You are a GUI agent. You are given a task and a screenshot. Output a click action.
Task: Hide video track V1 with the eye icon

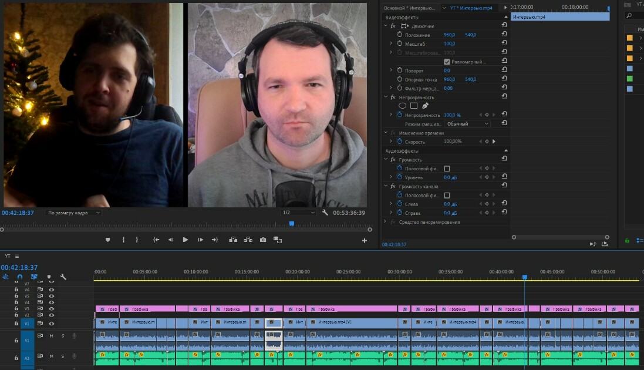(51, 324)
